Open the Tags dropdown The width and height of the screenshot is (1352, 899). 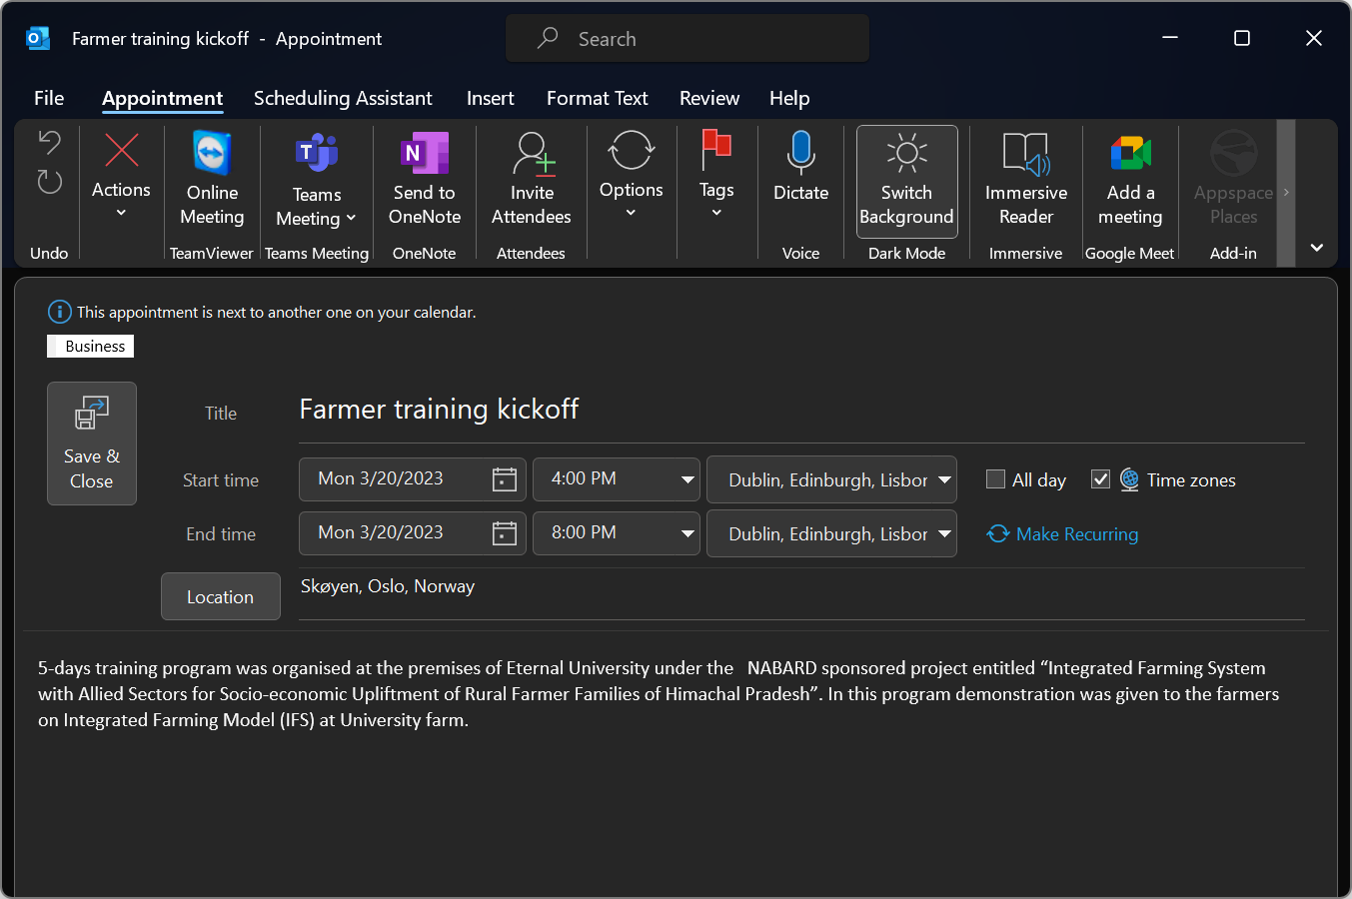716,180
